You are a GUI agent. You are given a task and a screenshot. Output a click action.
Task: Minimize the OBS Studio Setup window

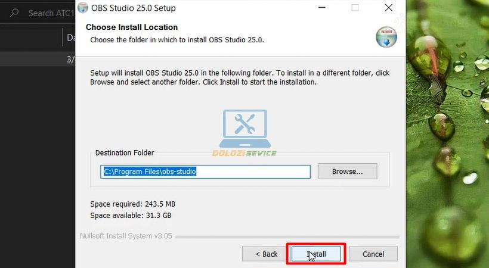point(321,8)
